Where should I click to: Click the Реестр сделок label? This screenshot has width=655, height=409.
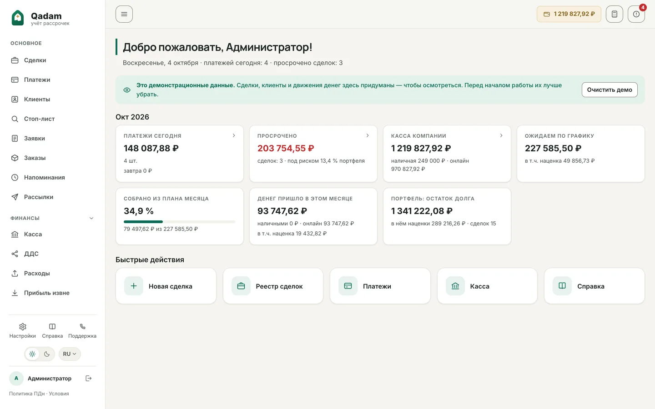pos(279,287)
